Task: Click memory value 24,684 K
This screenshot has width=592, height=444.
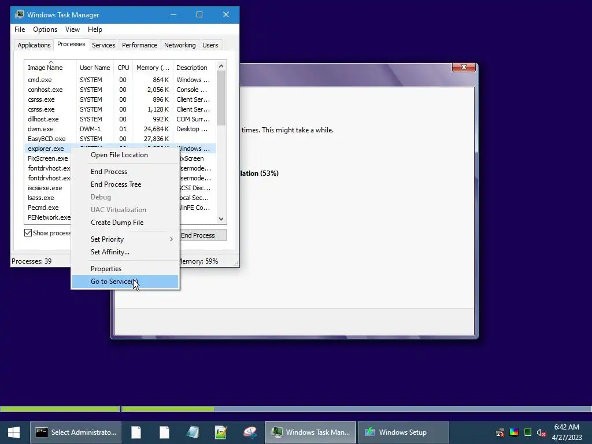Action: [156, 129]
